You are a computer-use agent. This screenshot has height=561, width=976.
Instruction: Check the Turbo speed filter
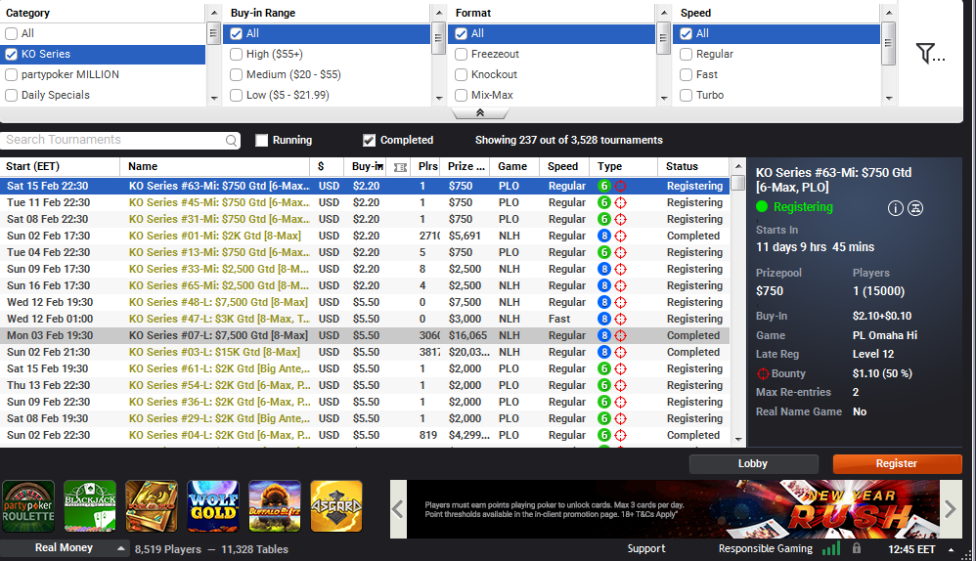686,95
